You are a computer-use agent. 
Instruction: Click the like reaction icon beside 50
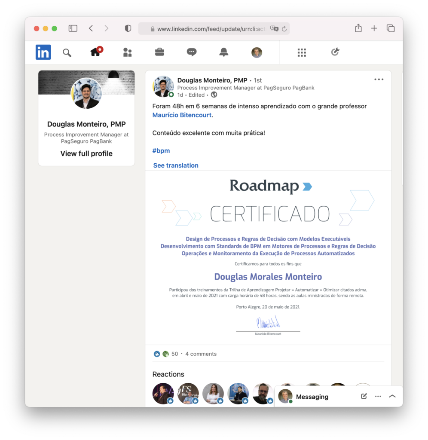pyautogui.click(x=157, y=354)
